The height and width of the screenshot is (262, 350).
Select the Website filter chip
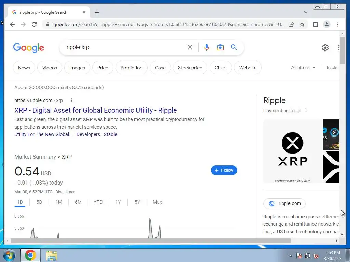coord(248,68)
